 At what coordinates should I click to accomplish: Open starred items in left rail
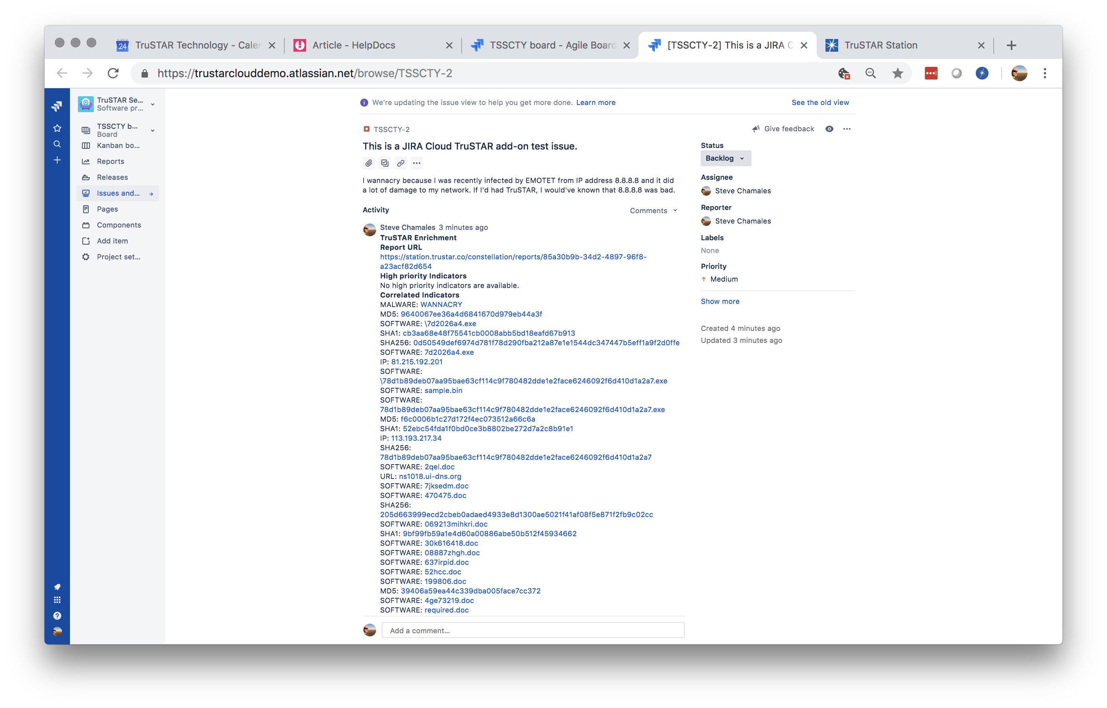[x=57, y=128]
